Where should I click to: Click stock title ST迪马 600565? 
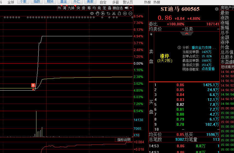tap(180, 9)
